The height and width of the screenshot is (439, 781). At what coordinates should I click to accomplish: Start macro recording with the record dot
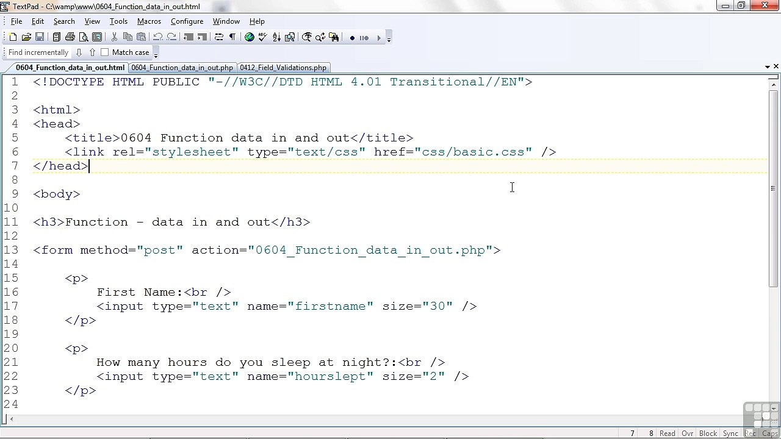[x=352, y=38]
